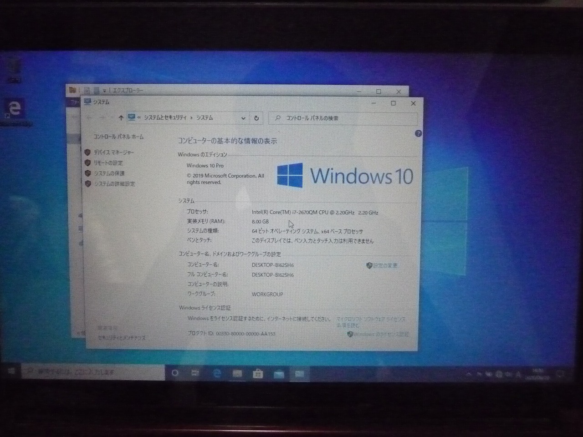Maximize the Explorer window behind
This screenshot has width=583, height=437.
tap(378, 91)
